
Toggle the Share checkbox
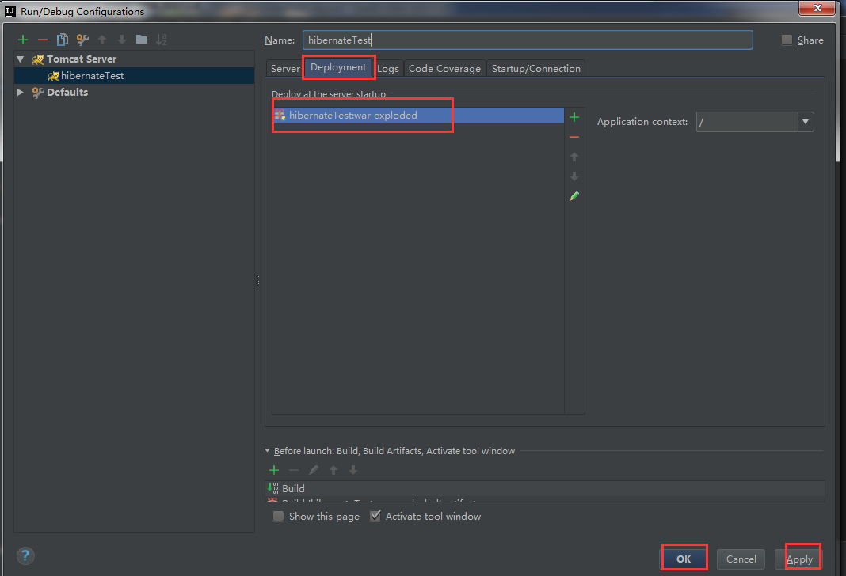[x=787, y=40]
